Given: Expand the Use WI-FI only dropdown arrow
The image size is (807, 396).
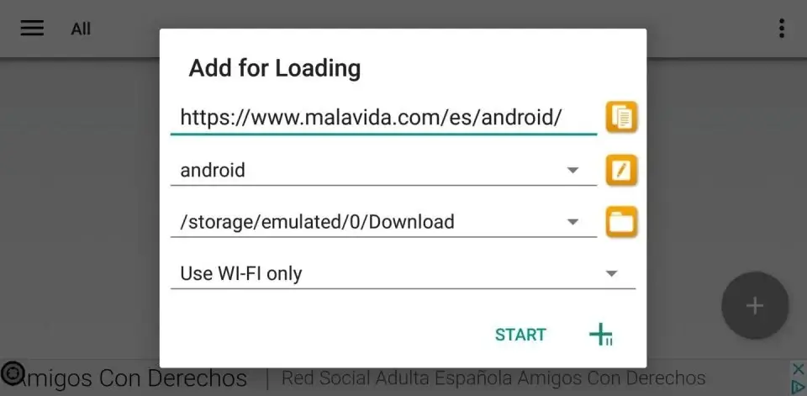Looking at the screenshot, I should (611, 273).
